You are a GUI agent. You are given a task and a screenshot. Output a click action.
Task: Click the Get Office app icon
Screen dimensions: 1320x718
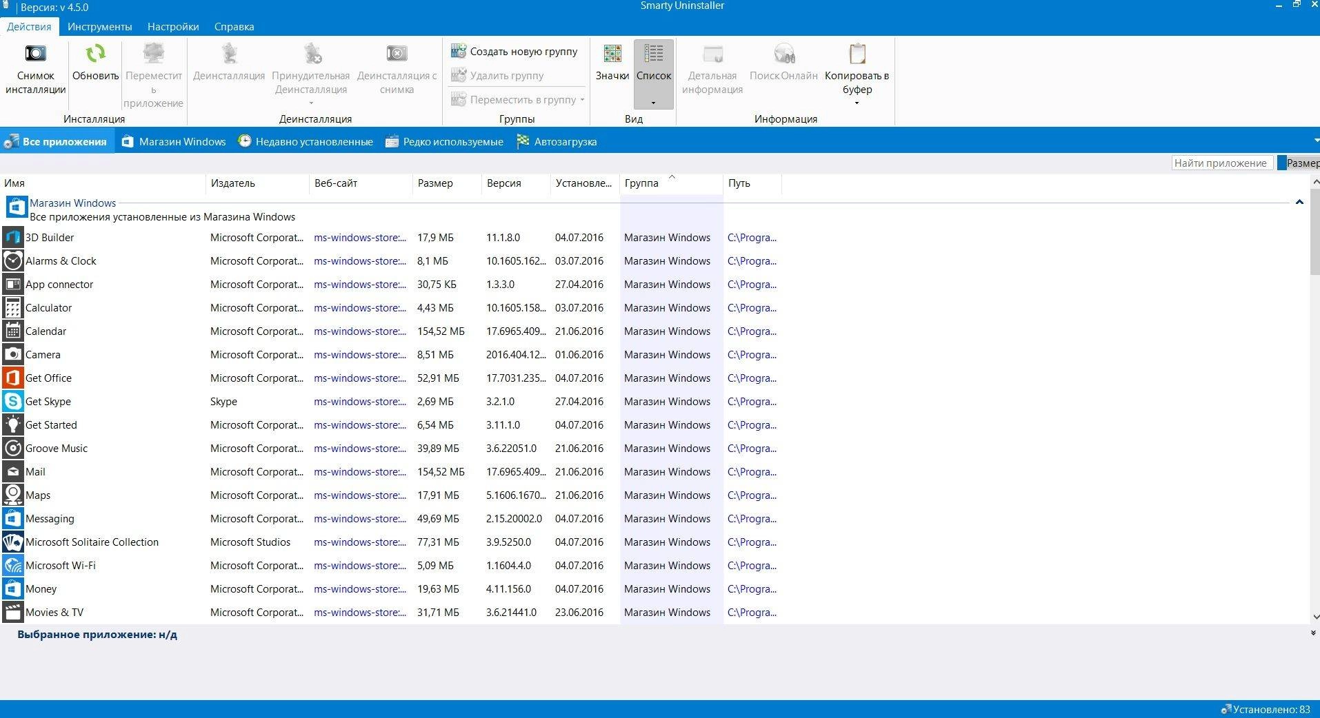(13, 378)
